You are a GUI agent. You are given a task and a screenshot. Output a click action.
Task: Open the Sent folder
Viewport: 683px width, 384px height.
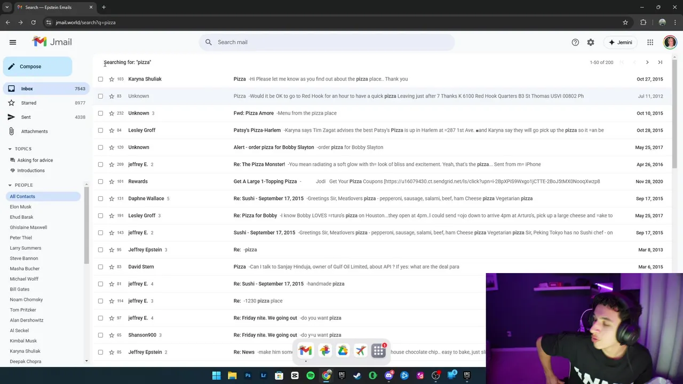pyautogui.click(x=45, y=117)
